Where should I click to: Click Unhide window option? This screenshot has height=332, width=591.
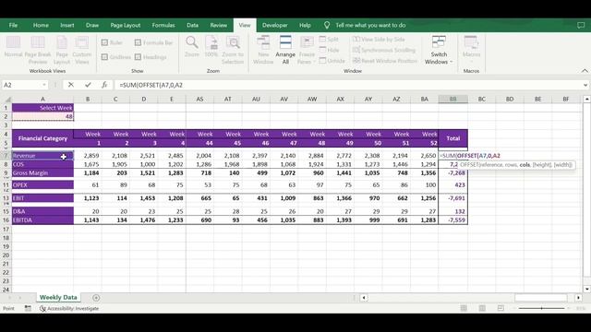coord(332,61)
